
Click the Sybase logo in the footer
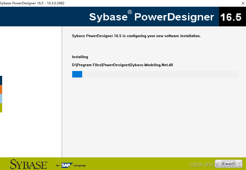click(29, 164)
